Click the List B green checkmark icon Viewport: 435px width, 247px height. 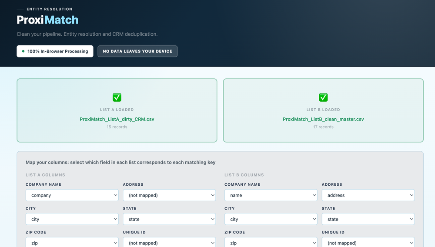coord(323,97)
